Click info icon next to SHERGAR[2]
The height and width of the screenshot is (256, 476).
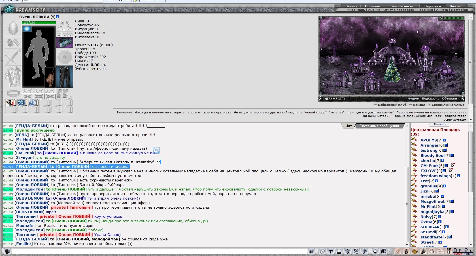point(447,227)
